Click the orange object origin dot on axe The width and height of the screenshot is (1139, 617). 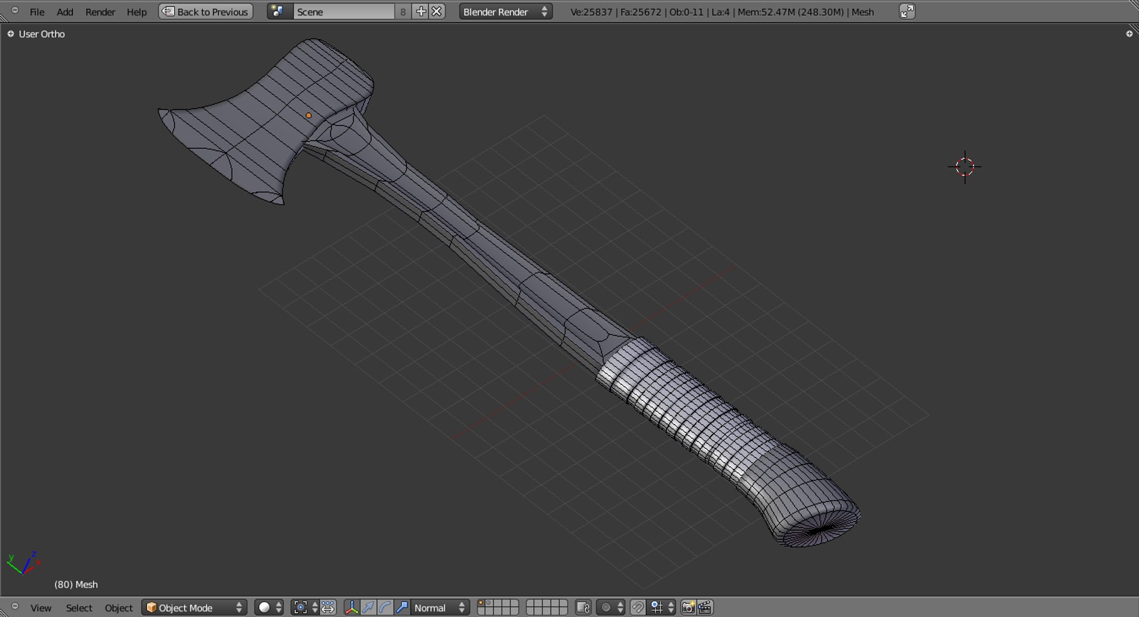(308, 116)
